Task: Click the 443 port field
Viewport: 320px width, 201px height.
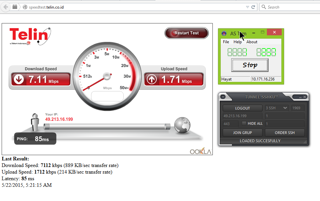Action: 231,123
